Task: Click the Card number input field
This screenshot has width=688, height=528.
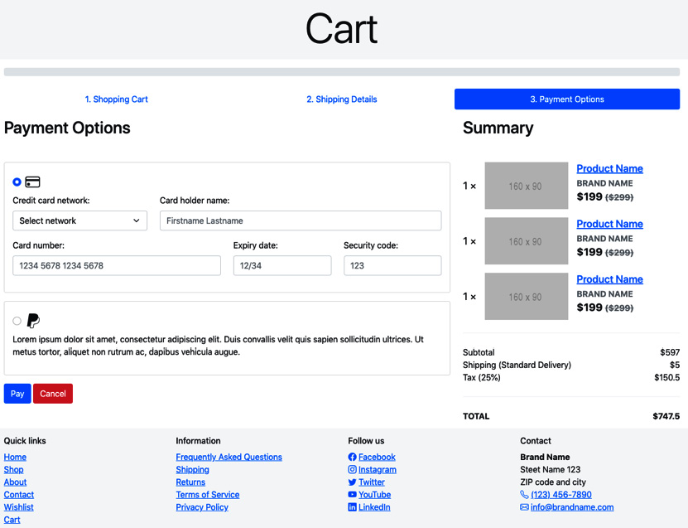Action: pos(115,265)
